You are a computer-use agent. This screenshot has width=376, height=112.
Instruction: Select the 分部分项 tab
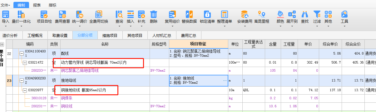[x=85, y=35]
